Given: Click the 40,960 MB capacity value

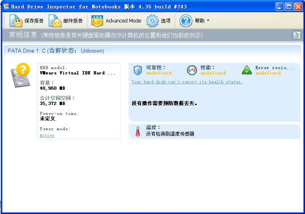Looking at the screenshot, I should (x=52, y=88).
